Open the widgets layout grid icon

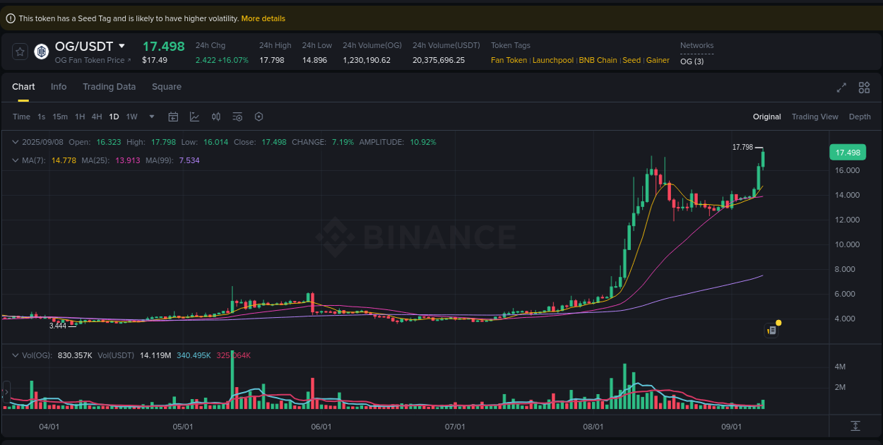[864, 87]
